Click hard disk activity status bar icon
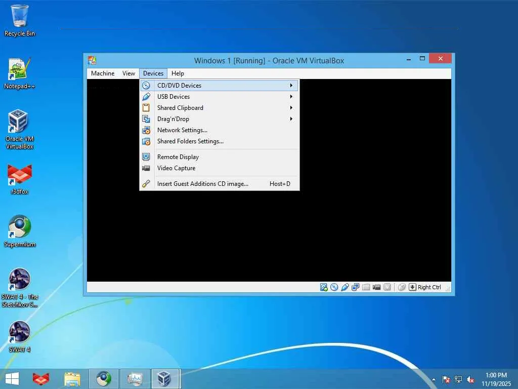 tap(324, 287)
